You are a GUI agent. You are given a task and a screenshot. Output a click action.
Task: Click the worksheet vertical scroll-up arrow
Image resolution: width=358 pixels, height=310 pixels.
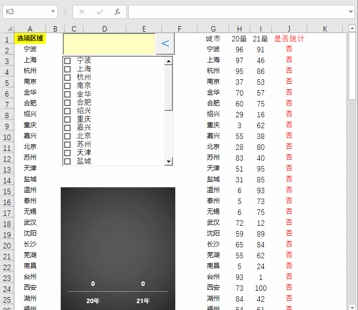click(352, 28)
